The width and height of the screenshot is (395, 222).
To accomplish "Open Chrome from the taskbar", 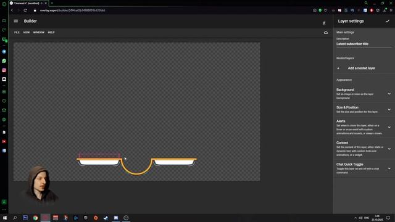I will pyautogui.click(x=35, y=218).
